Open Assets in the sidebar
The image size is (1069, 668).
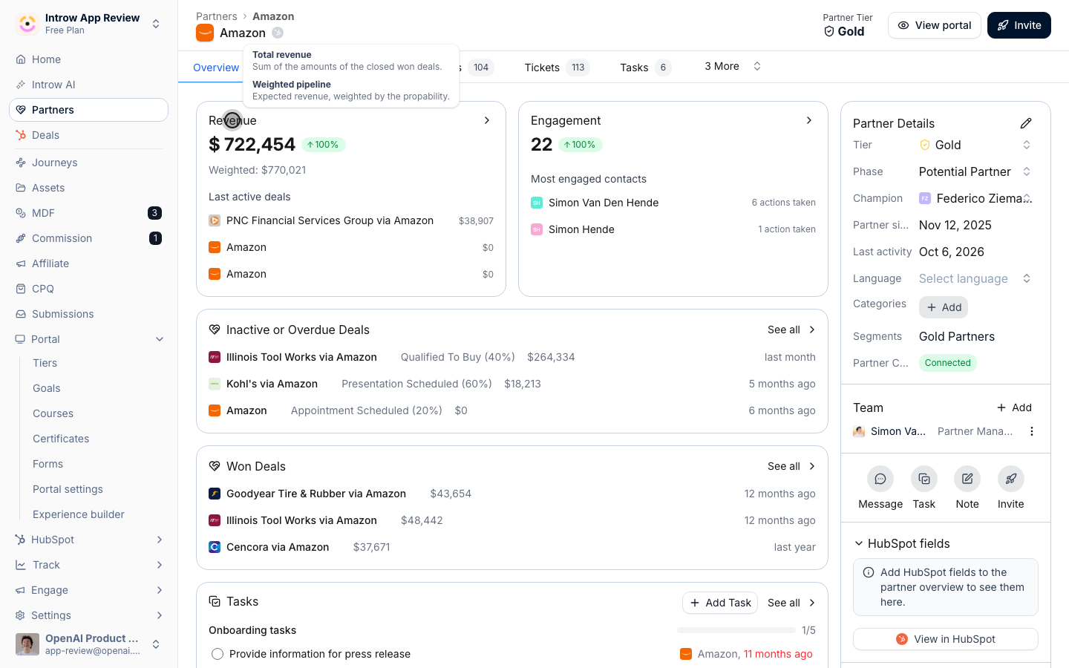point(88,188)
